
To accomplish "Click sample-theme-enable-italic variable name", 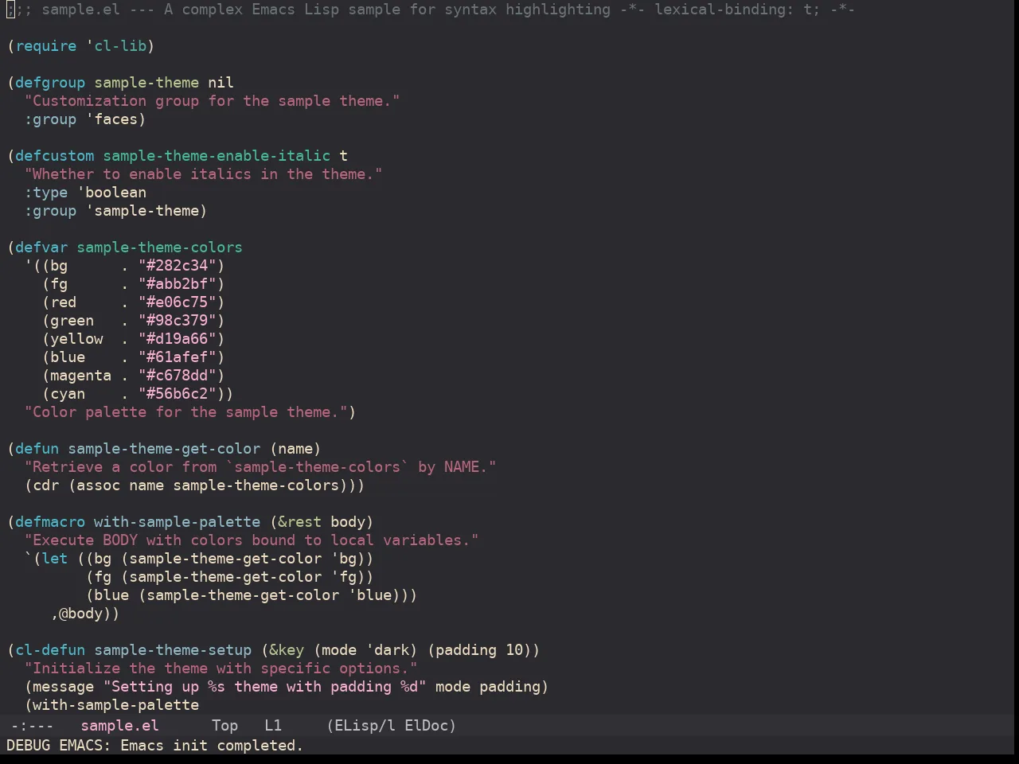I will tap(217, 156).
